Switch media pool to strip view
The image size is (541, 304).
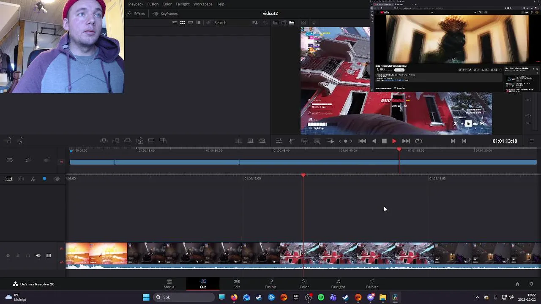tap(191, 22)
